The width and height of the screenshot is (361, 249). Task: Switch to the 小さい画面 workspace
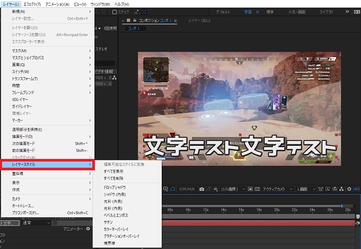297,12
